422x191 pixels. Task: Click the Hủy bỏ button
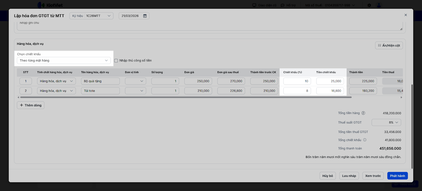pos(328,176)
